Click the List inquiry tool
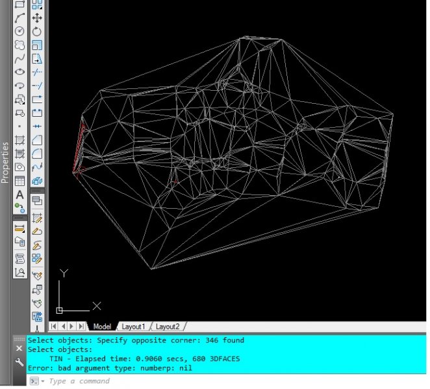430x389 pixels. pos(19,259)
